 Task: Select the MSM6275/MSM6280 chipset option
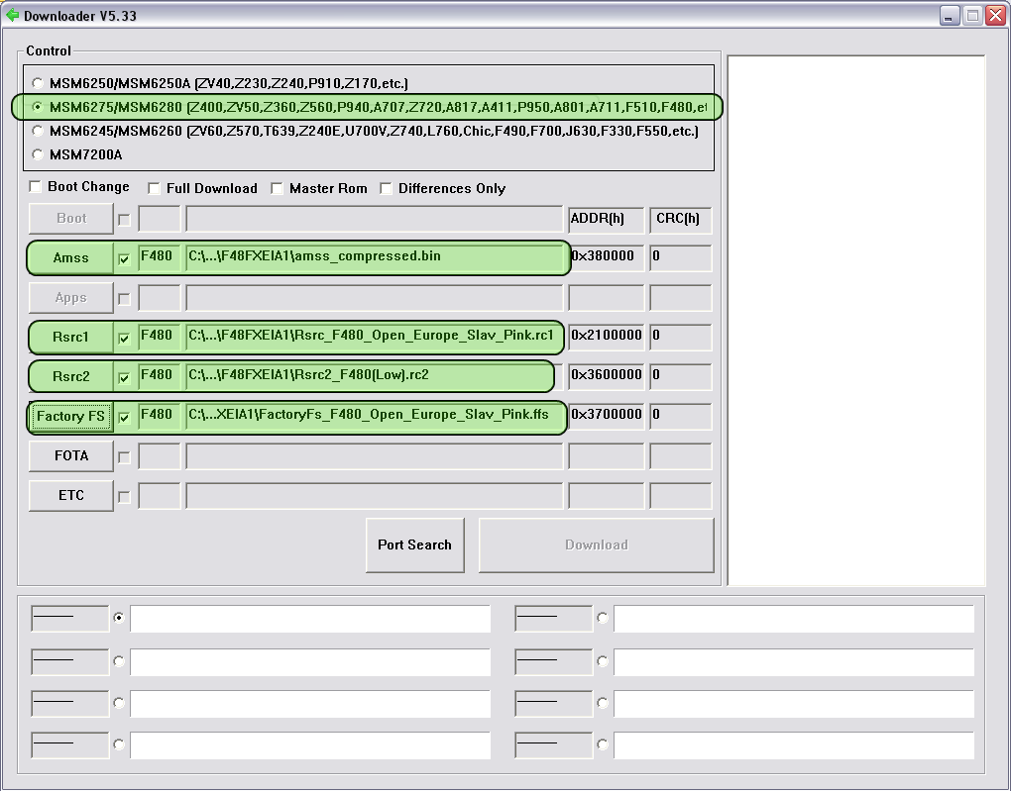37,107
